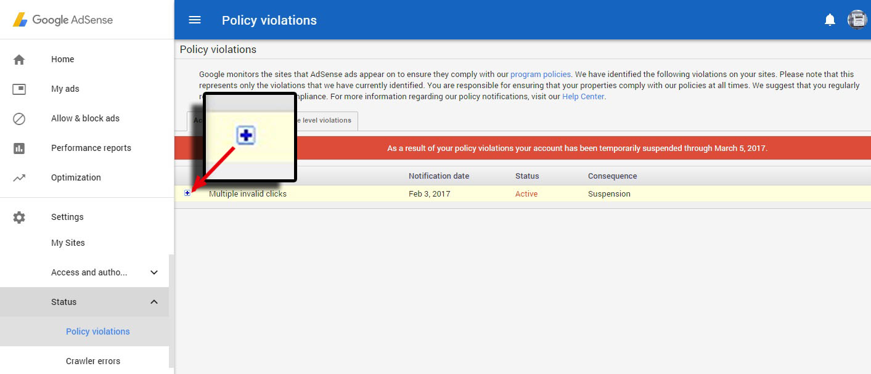Open My ads section

pos(65,89)
